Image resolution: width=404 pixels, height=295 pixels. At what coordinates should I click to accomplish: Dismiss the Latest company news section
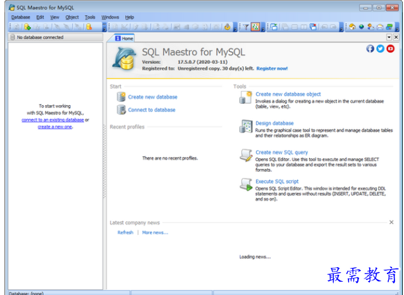(x=391, y=222)
